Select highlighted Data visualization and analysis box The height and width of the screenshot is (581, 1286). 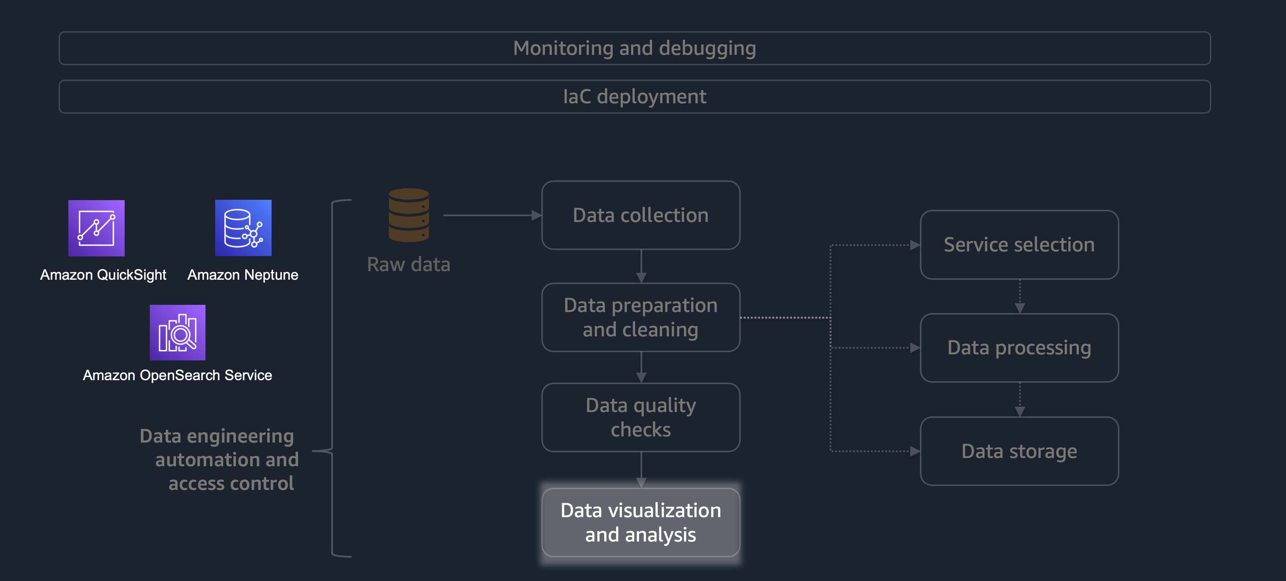(x=640, y=522)
